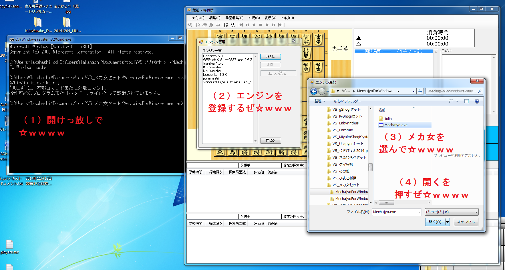Open the recent pages dropdown beside the Forward arrow
The height and width of the screenshot is (270, 505).
[327, 92]
